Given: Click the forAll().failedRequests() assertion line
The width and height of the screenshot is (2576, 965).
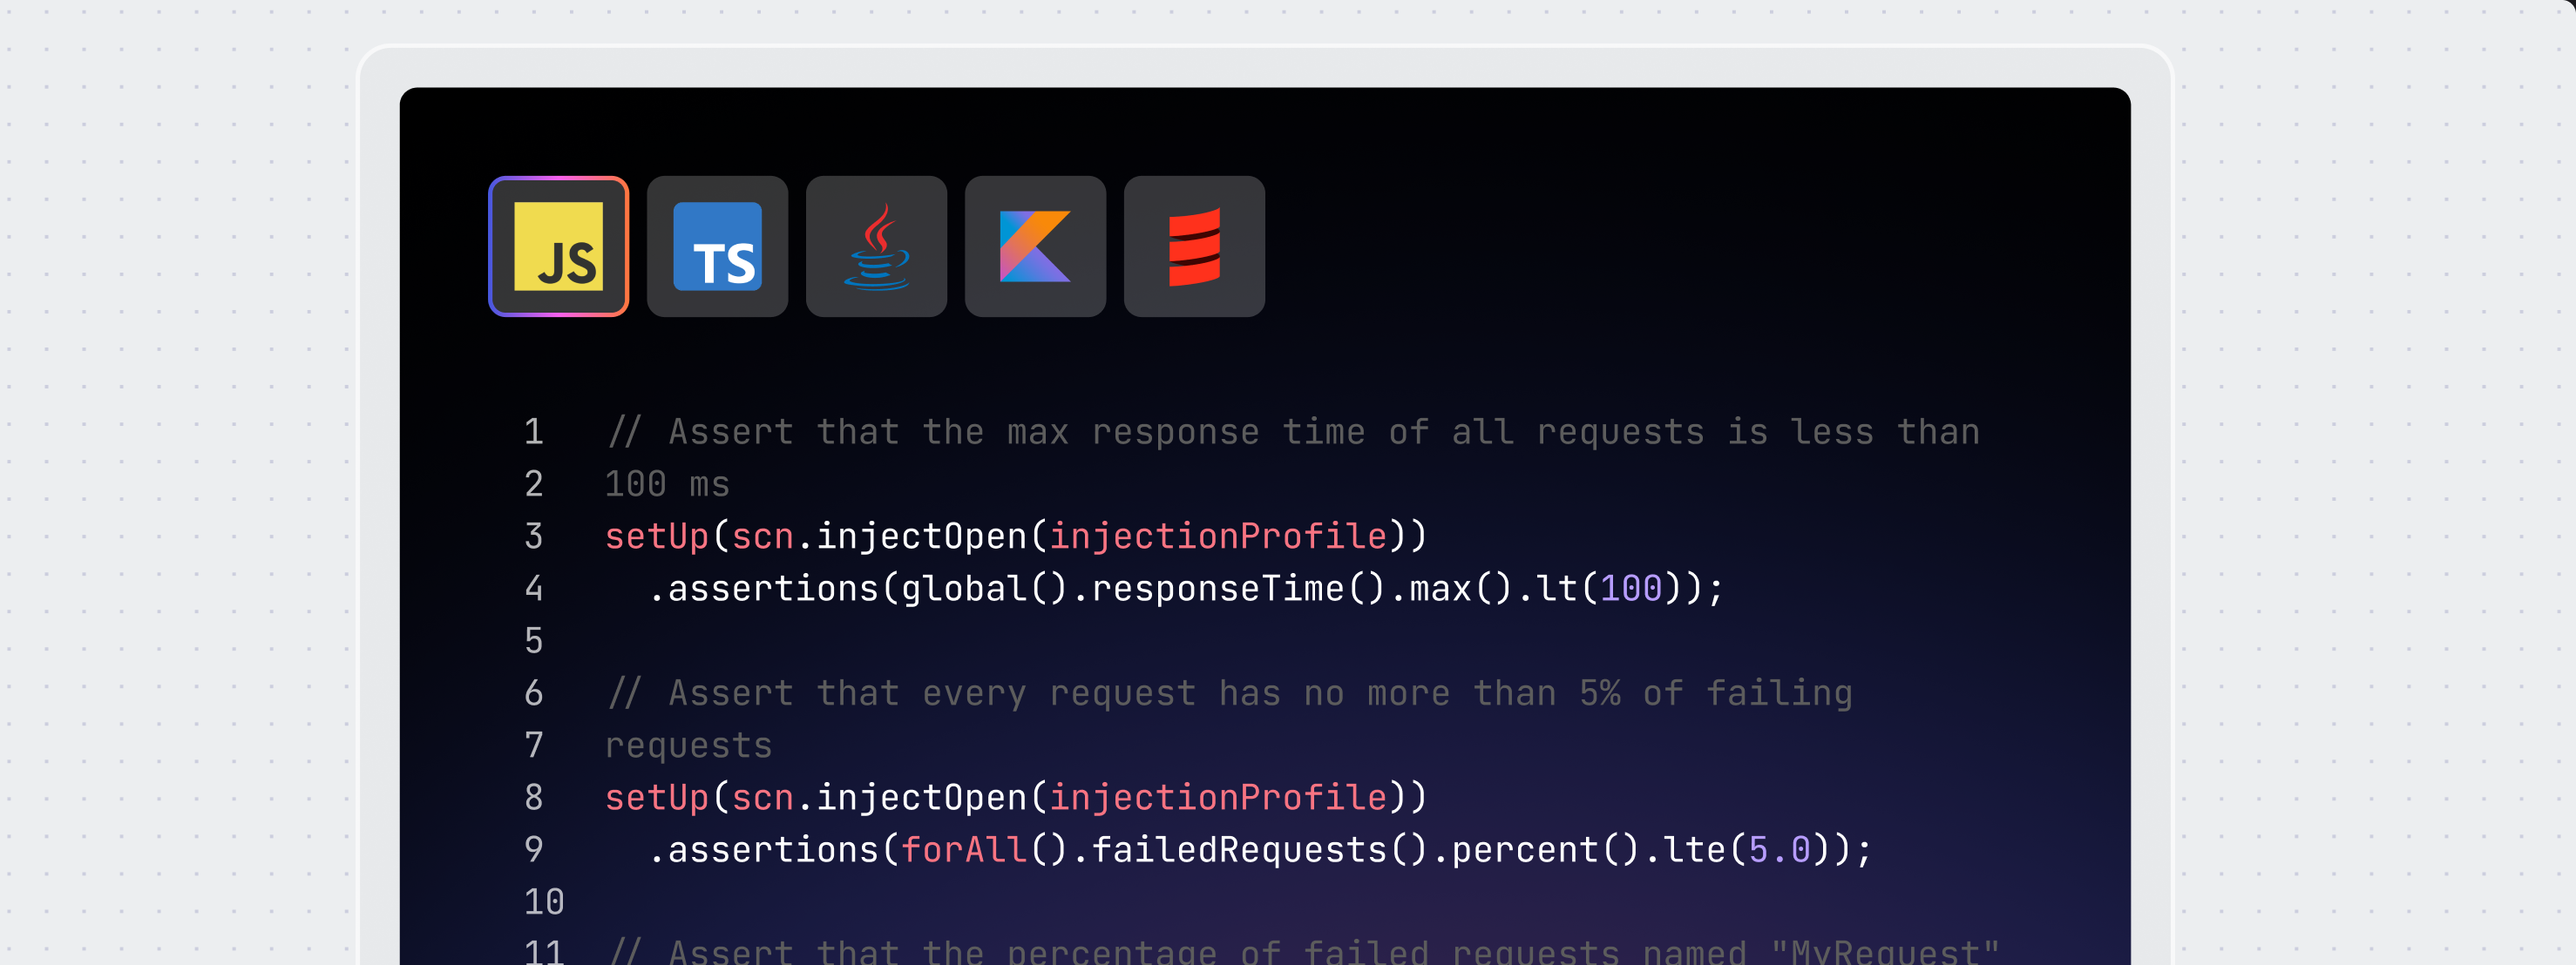Looking at the screenshot, I should (x=1259, y=850).
